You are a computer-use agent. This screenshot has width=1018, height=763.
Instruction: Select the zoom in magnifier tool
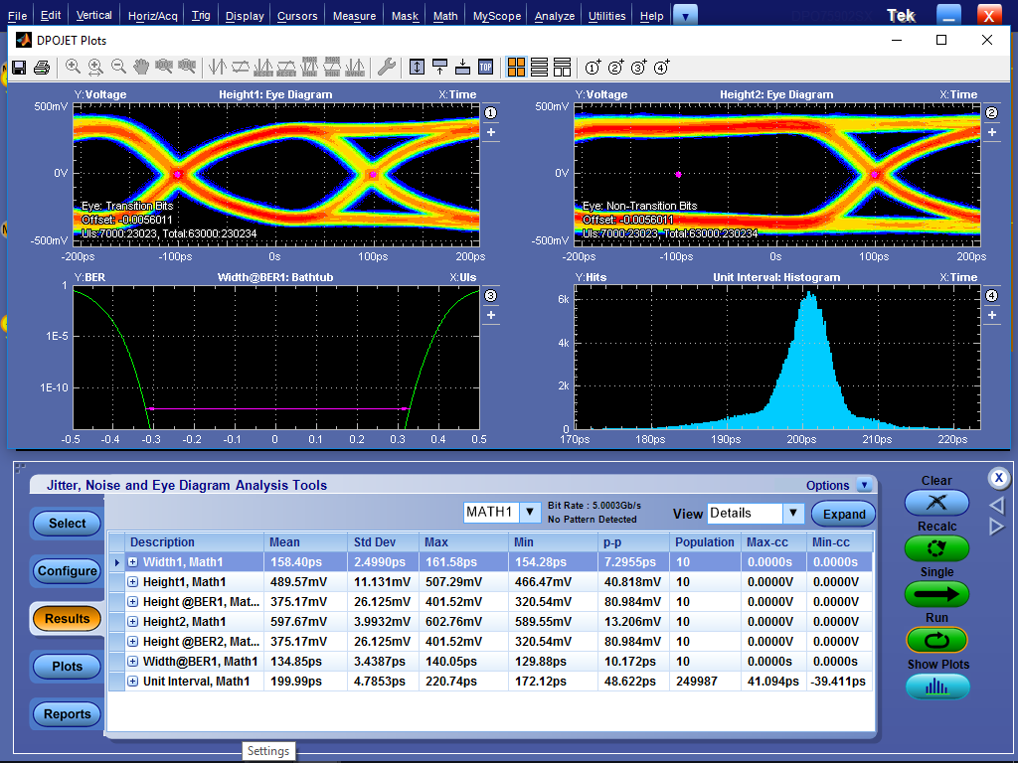pos(73,67)
